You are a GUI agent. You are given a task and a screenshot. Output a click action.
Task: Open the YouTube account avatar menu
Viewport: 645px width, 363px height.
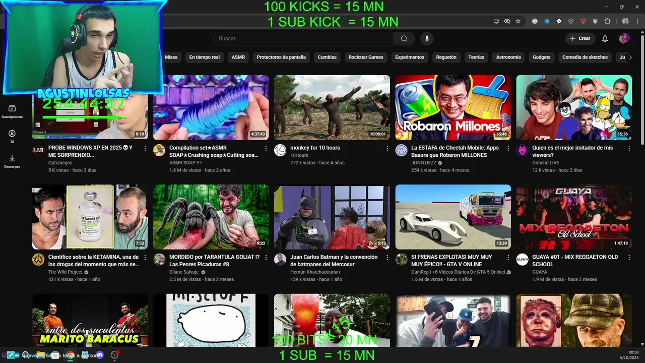[x=624, y=39]
